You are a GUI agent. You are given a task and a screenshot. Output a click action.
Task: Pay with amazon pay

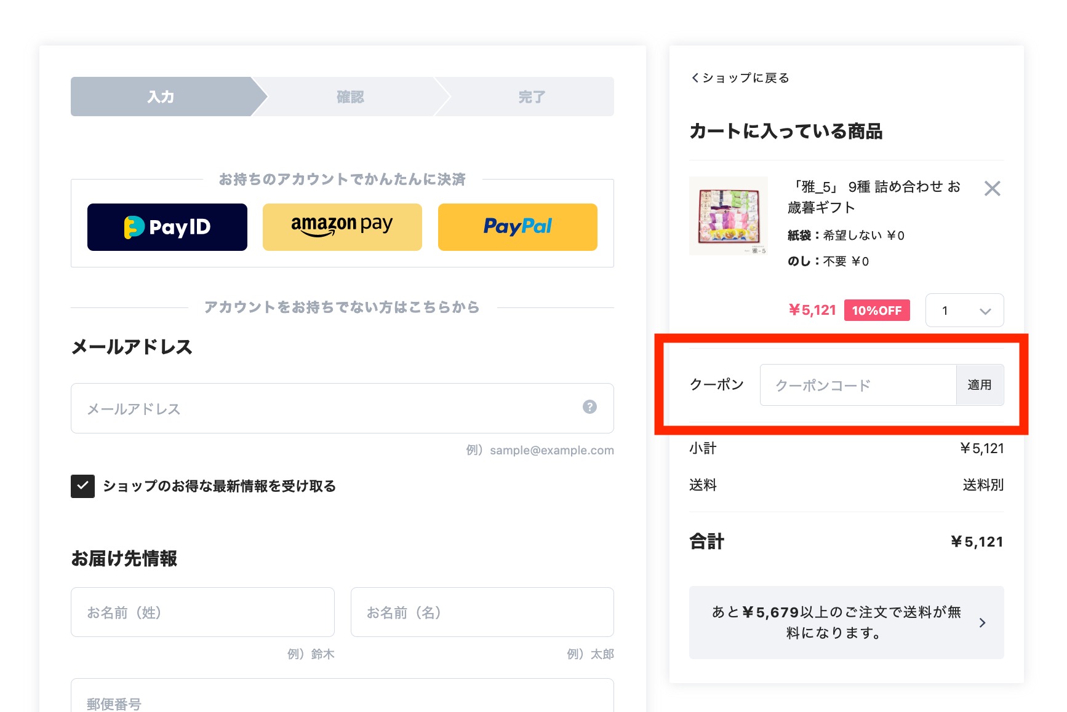[x=342, y=227]
